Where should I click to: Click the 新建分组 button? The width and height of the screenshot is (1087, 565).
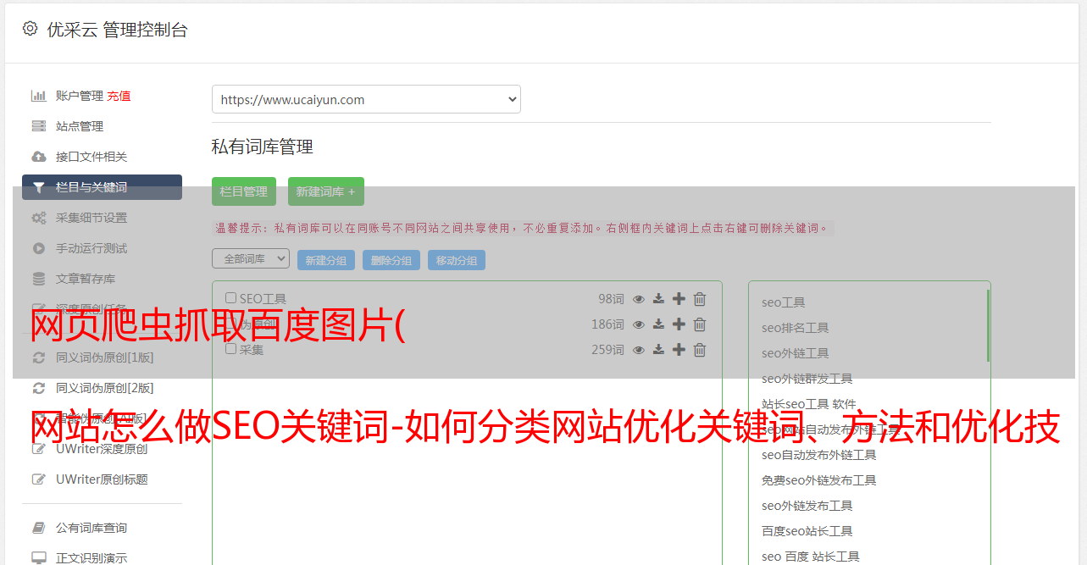coord(326,260)
